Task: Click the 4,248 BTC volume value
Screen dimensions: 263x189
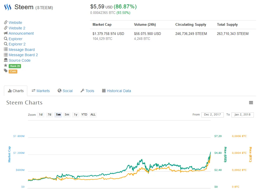Action: (x=142, y=39)
